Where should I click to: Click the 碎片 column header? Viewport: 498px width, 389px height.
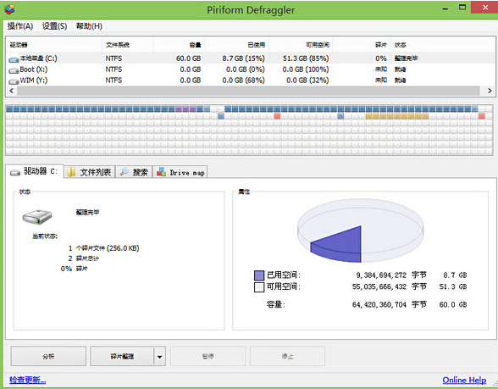click(x=362, y=45)
